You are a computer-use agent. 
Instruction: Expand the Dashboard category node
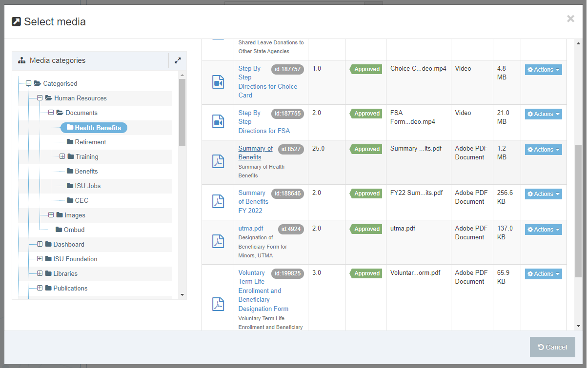click(x=40, y=244)
